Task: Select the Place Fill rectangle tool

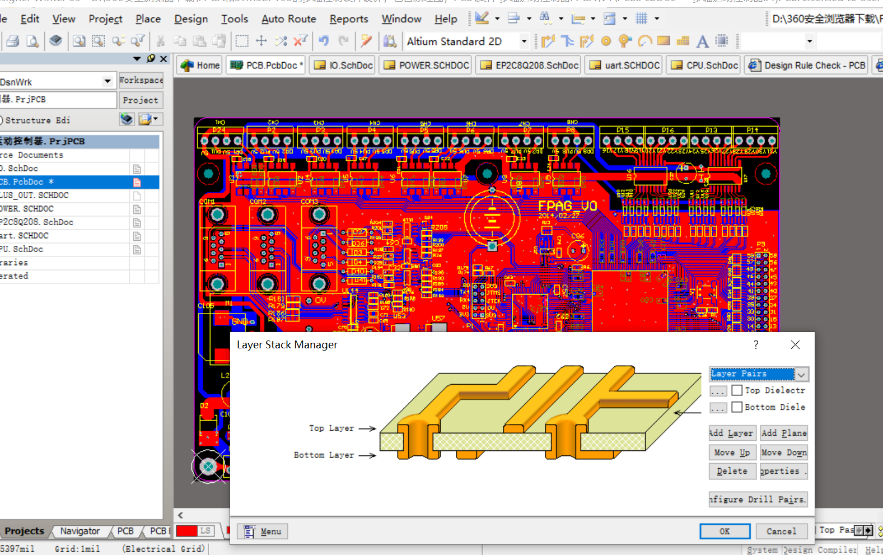Action: [x=664, y=41]
